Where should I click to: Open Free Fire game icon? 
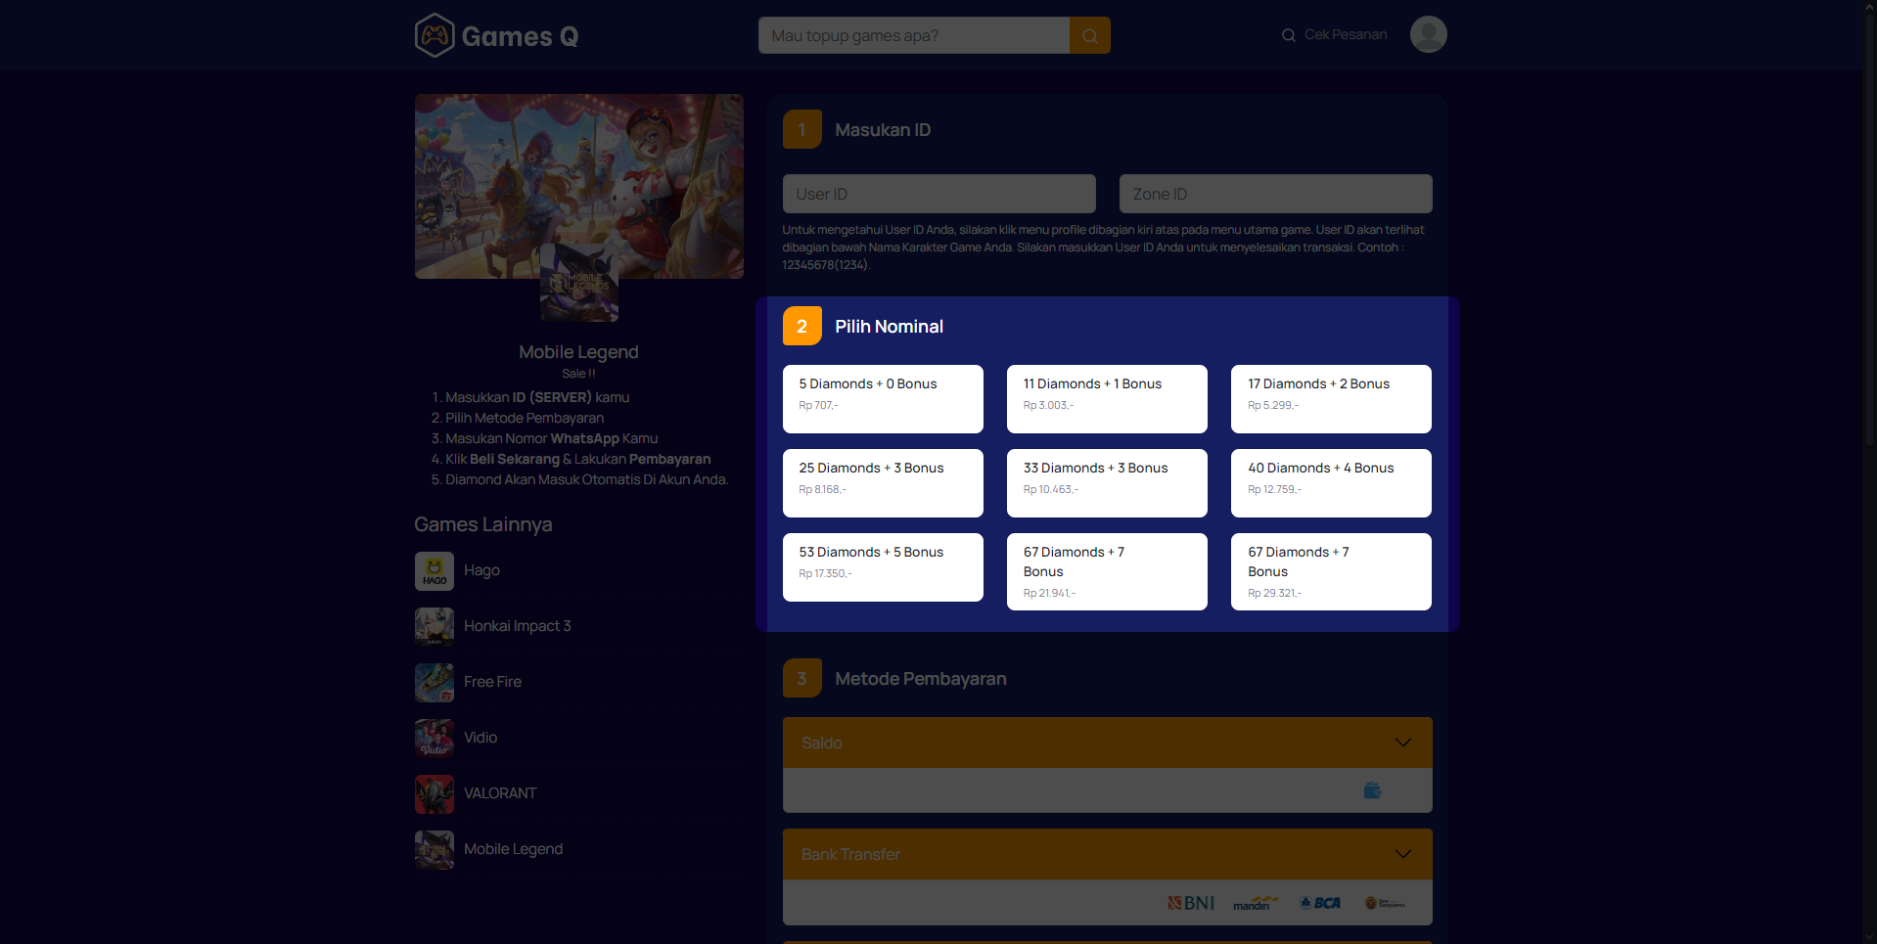pyautogui.click(x=435, y=683)
